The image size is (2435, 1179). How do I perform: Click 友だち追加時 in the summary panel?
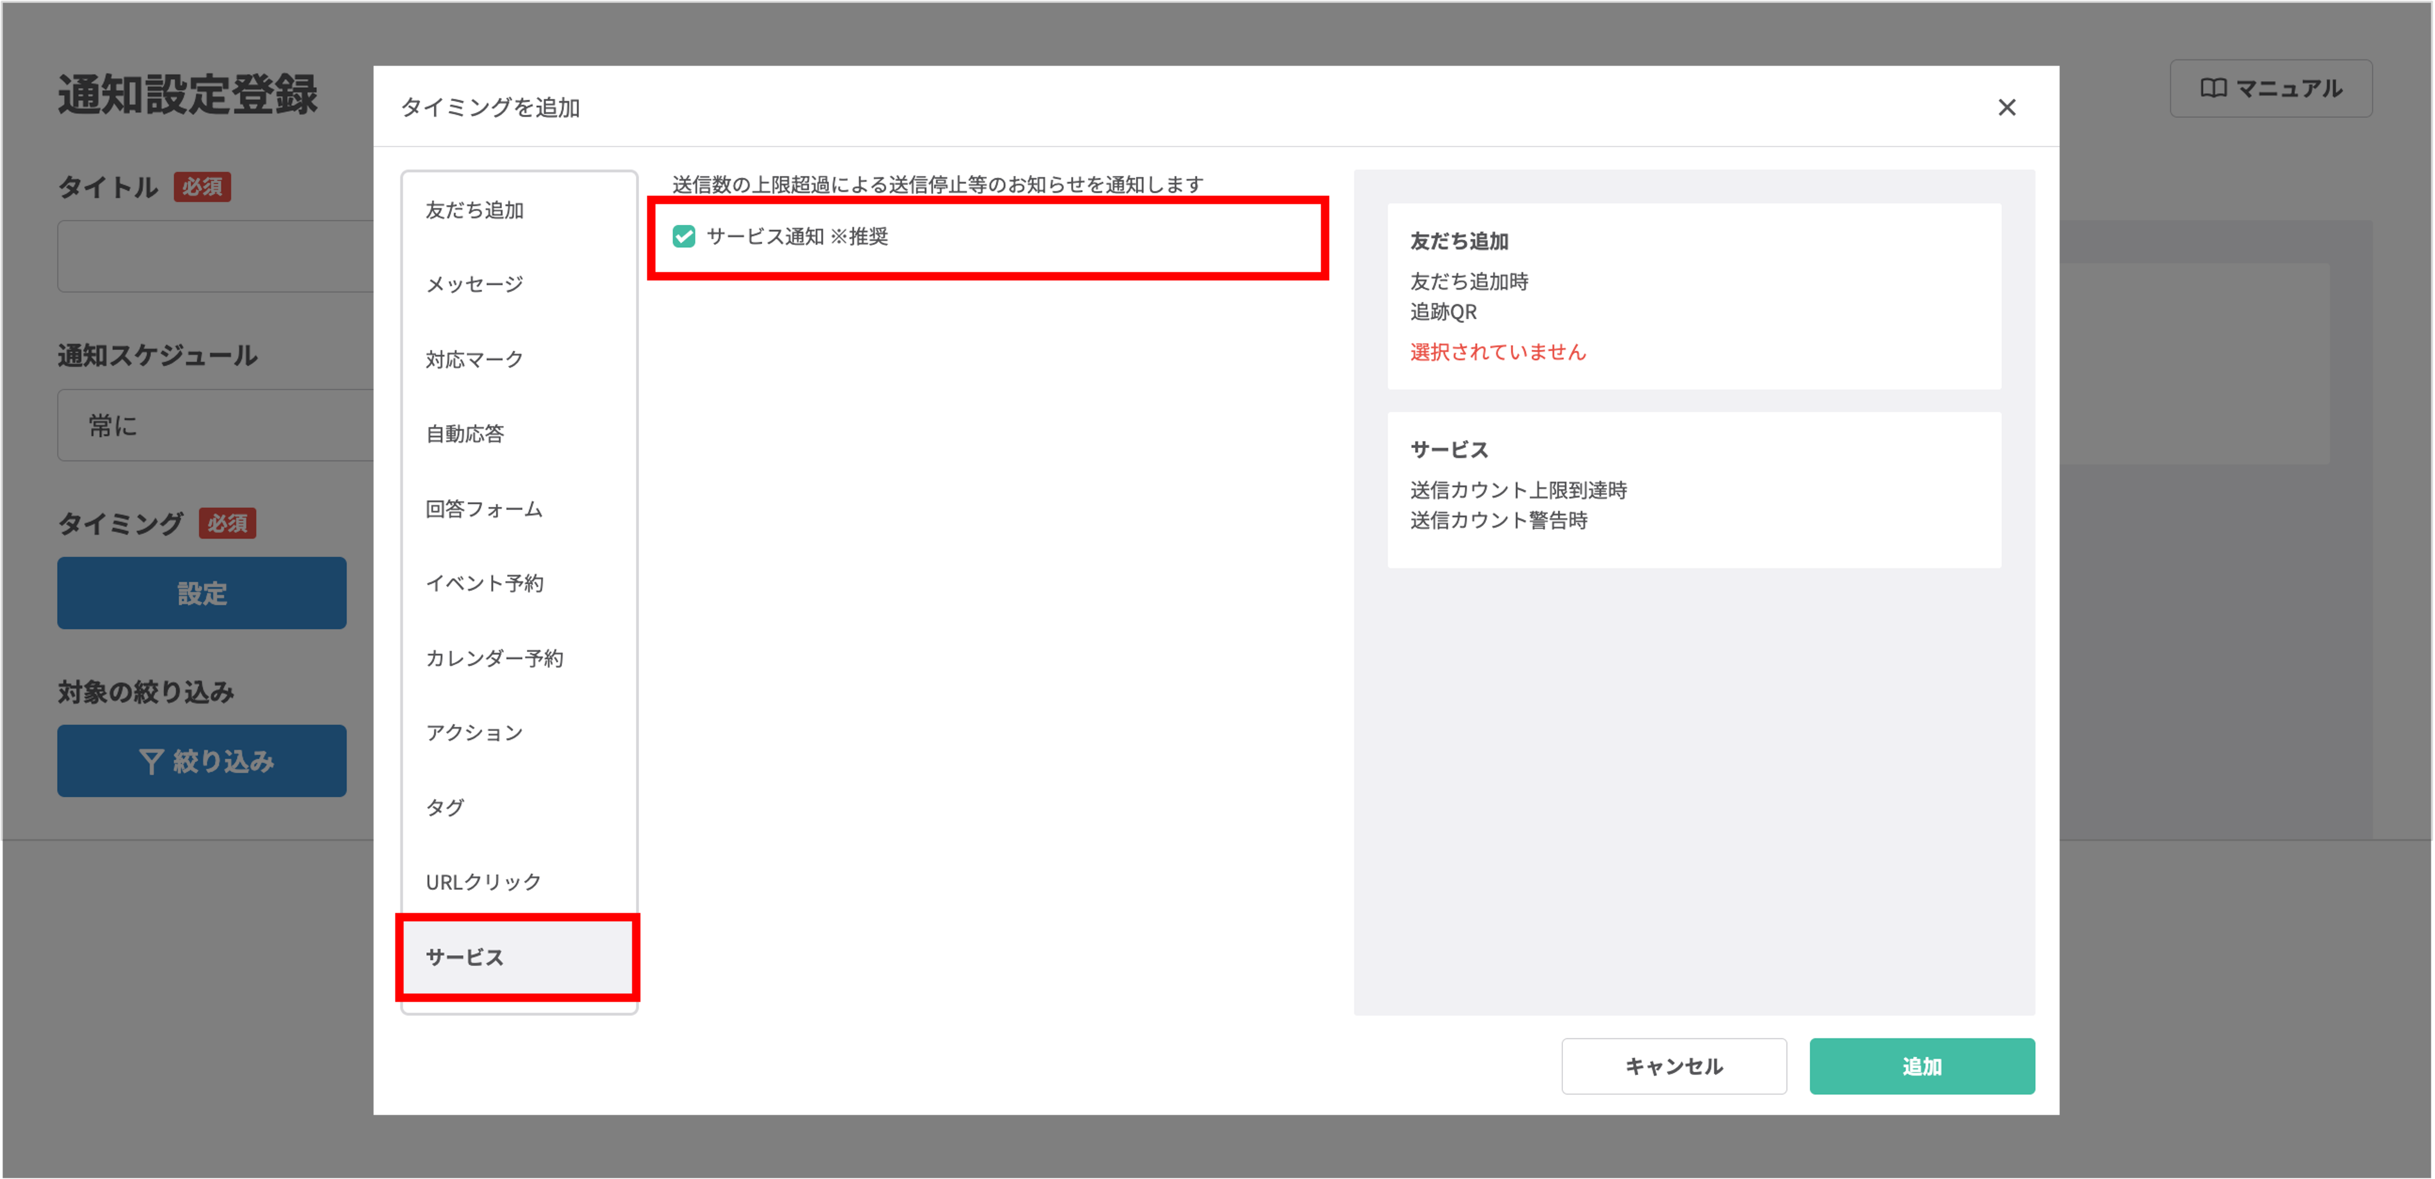coord(1469,282)
